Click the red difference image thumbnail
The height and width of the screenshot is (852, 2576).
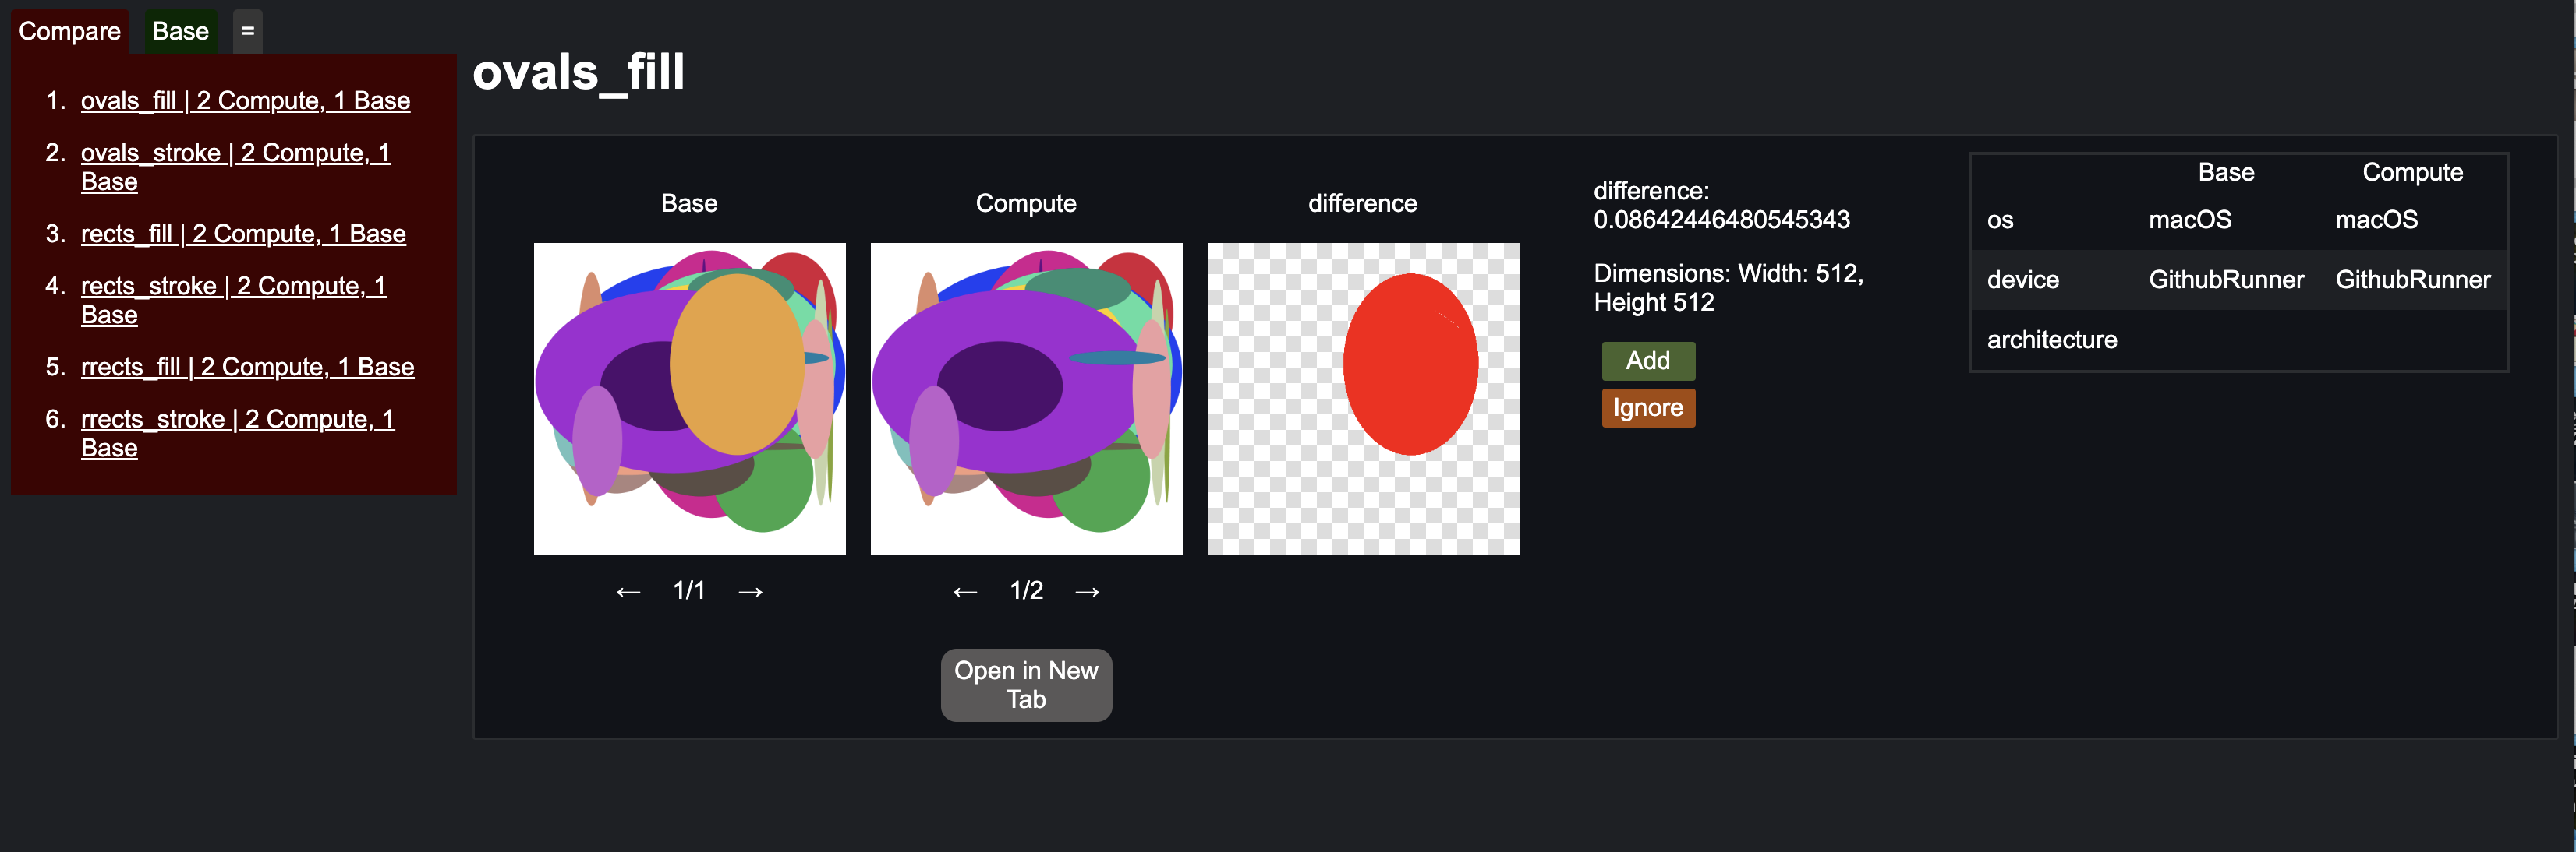[1362, 397]
